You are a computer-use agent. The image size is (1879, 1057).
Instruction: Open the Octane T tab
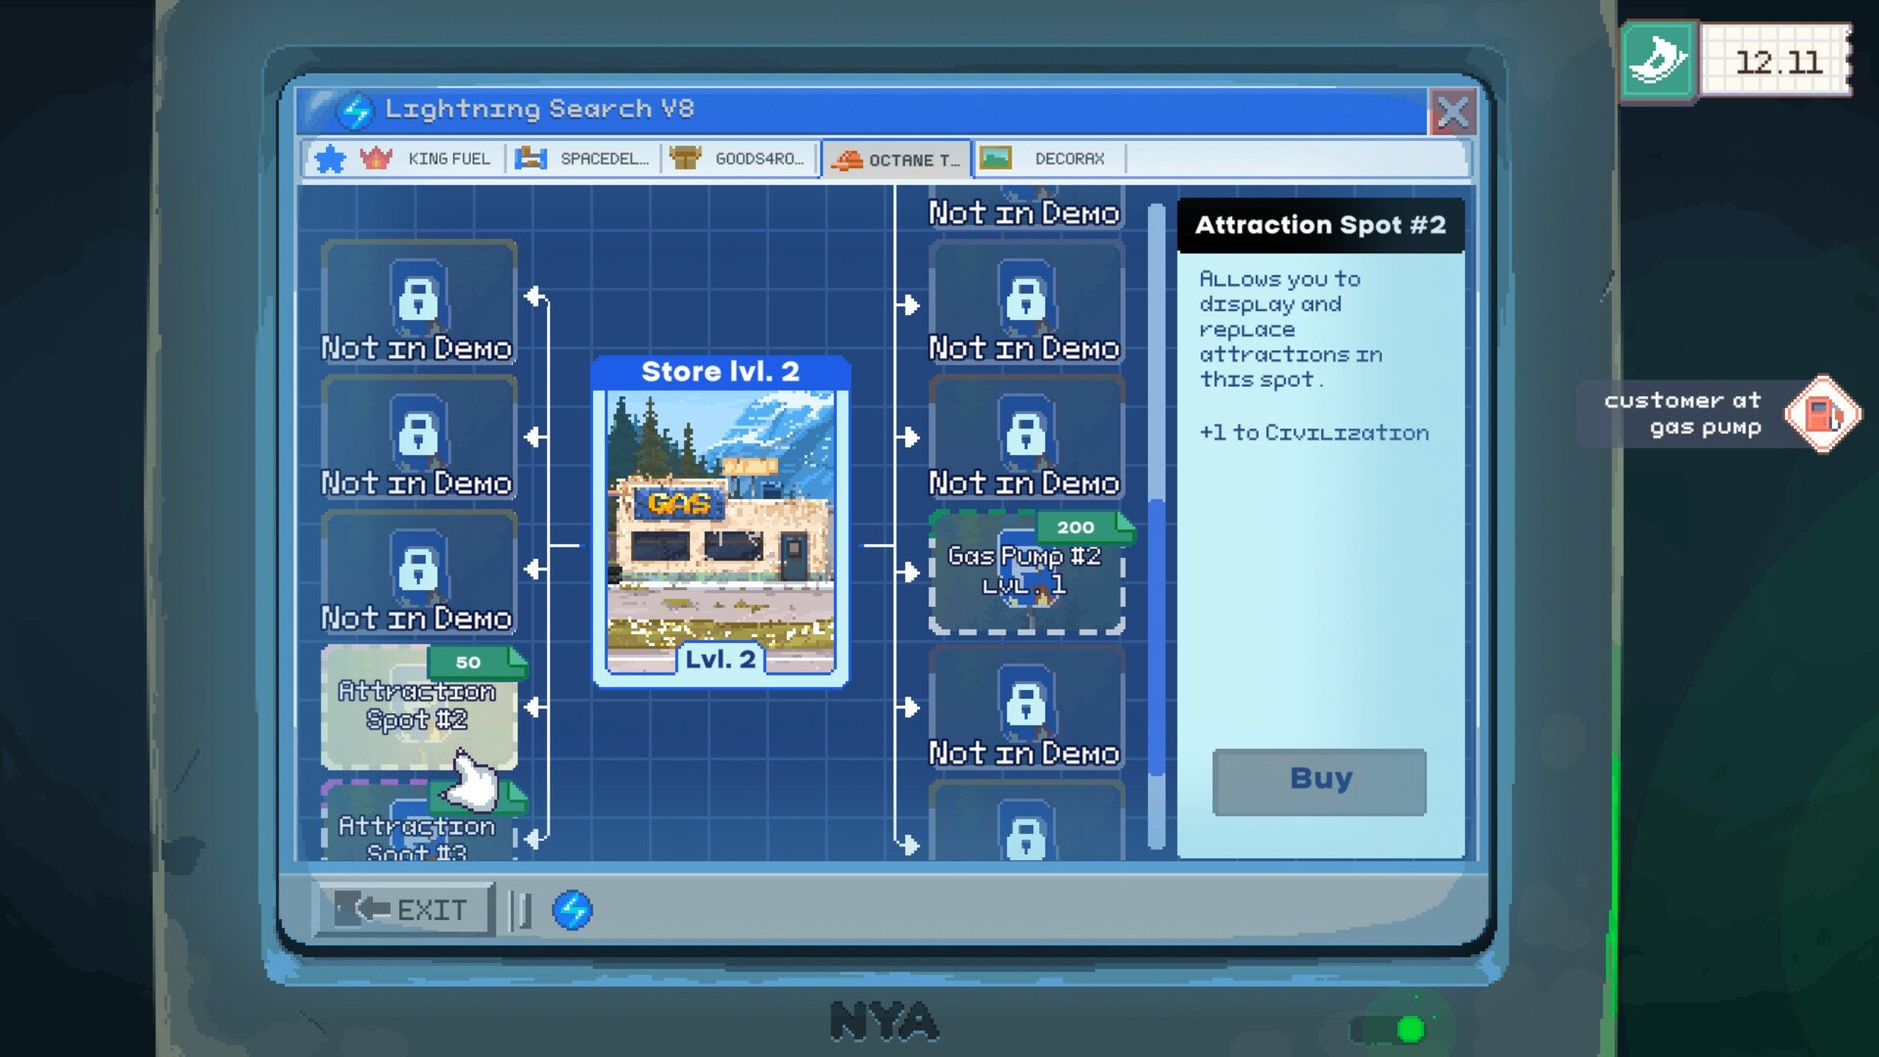pos(897,159)
